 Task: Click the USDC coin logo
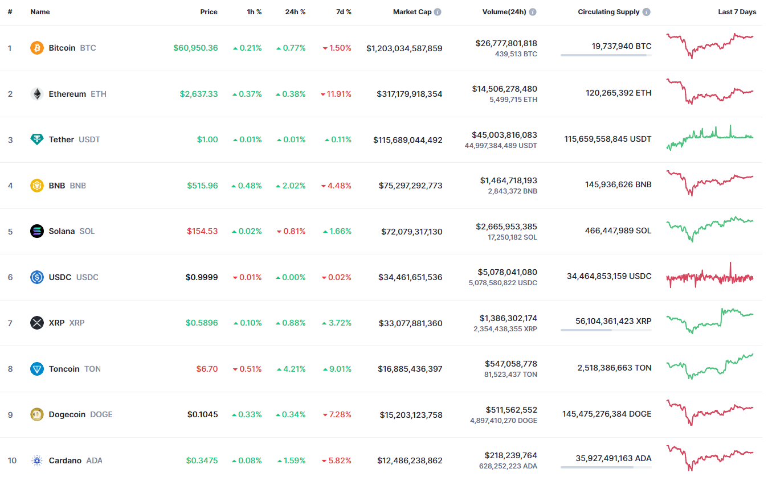37,277
